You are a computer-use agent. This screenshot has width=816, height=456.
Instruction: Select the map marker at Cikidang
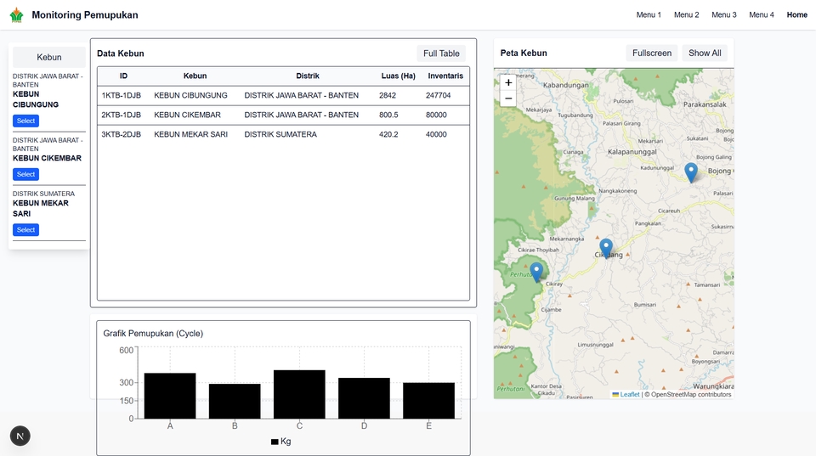[x=606, y=249]
